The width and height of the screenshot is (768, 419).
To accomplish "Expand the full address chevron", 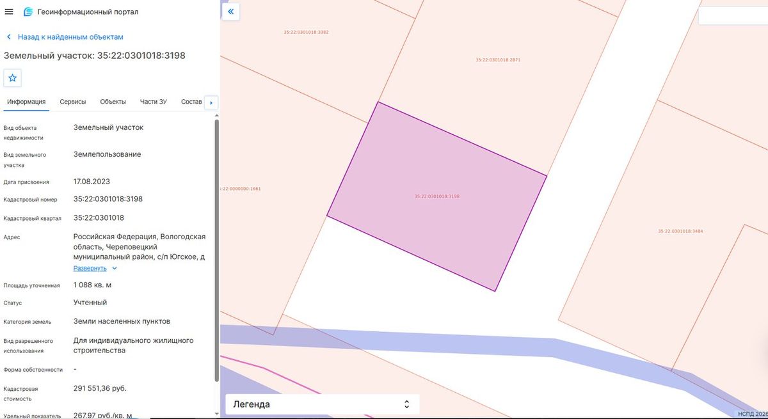I will pyautogui.click(x=115, y=269).
